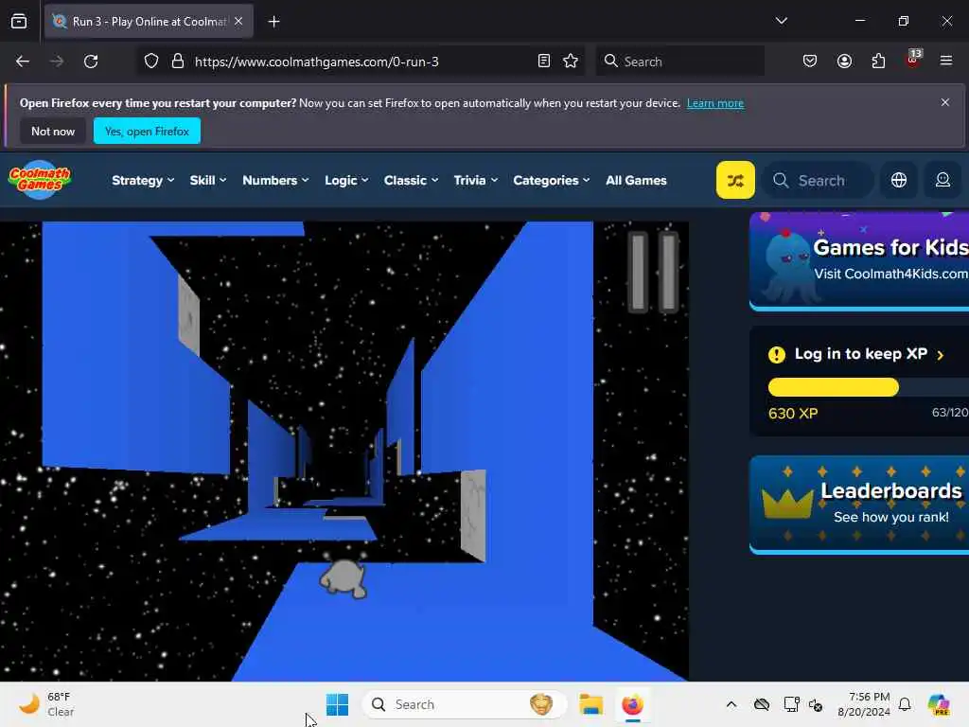Expand the Strategy menu
The width and height of the screenshot is (969, 727).
point(143,180)
